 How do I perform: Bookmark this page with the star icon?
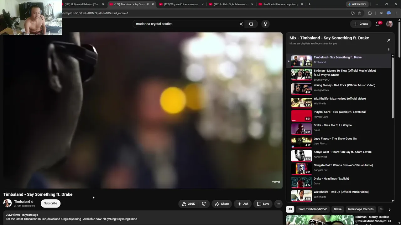click(x=359, y=13)
